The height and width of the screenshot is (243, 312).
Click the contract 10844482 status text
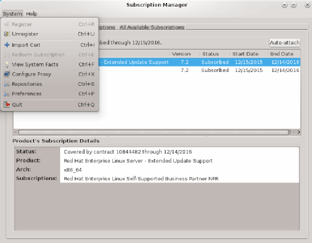click(x=127, y=152)
